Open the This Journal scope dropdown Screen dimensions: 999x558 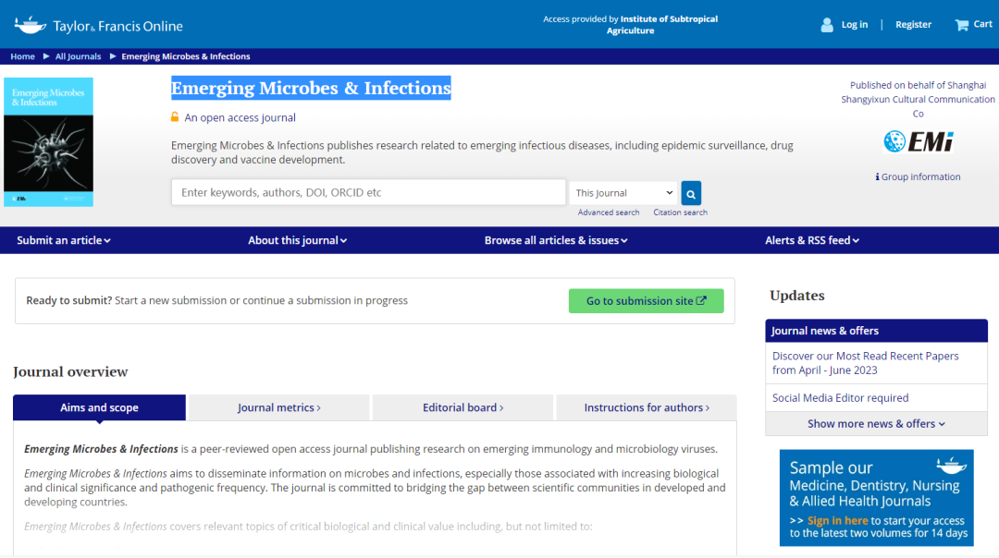click(x=623, y=193)
